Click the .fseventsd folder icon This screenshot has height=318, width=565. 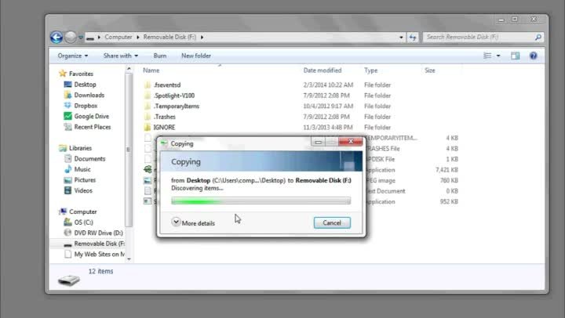(x=147, y=85)
